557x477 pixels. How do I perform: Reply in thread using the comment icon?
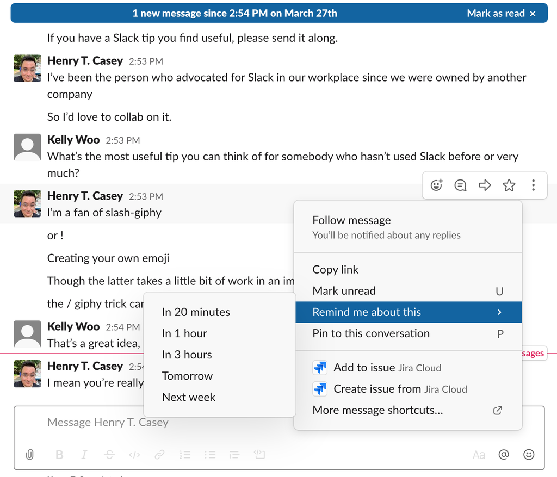460,185
